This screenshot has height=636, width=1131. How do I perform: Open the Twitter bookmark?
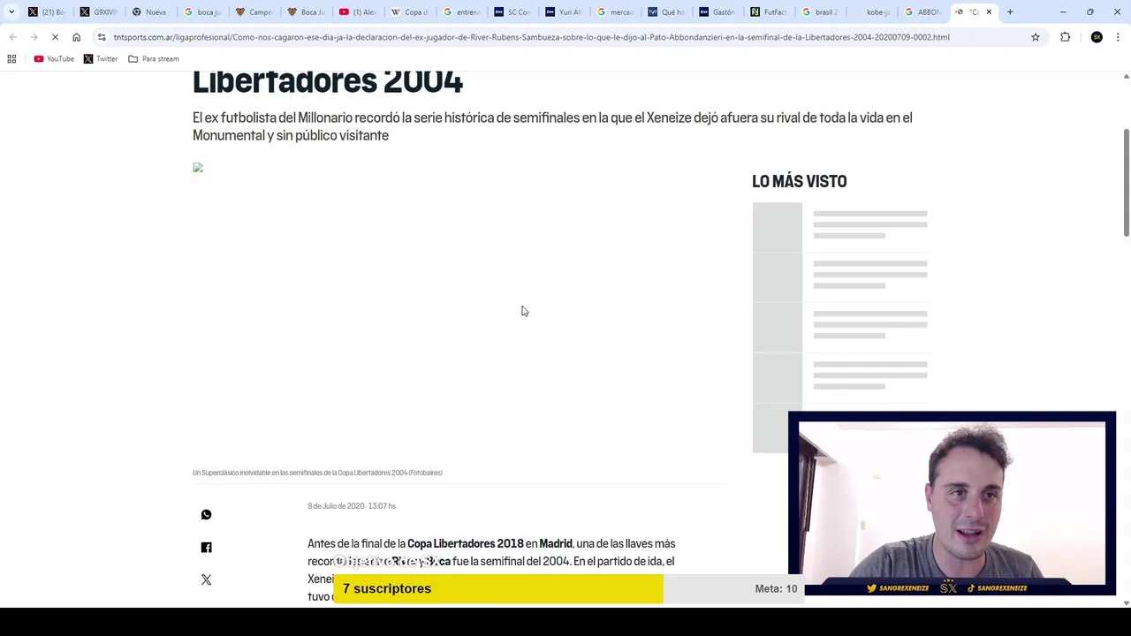click(101, 58)
